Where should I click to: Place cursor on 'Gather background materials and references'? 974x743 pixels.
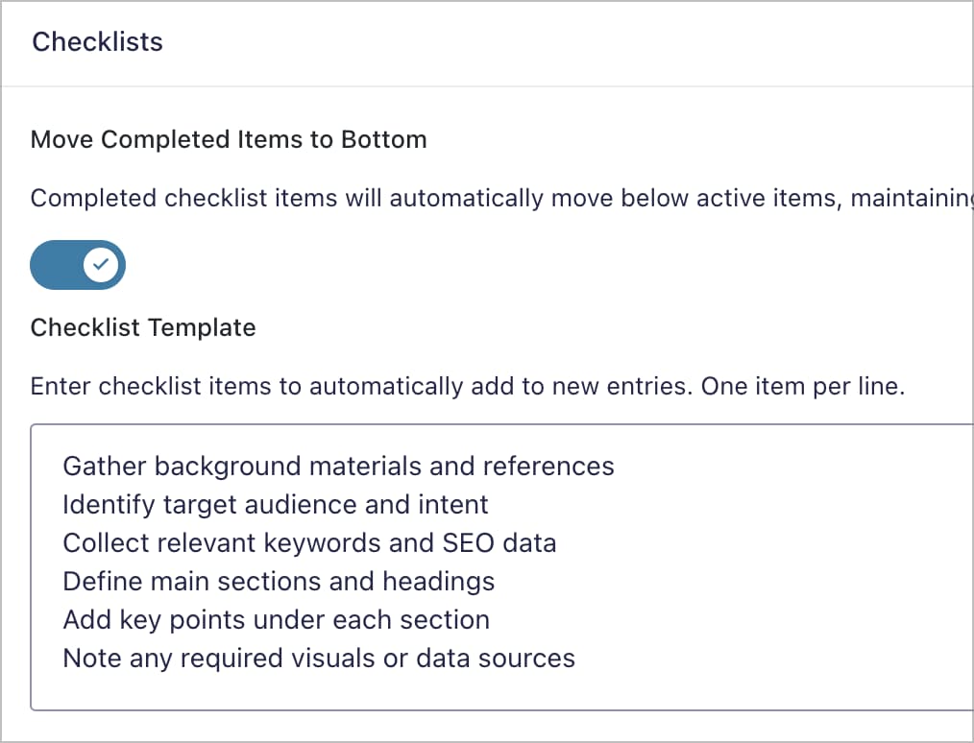pyautogui.click(x=338, y=466)
